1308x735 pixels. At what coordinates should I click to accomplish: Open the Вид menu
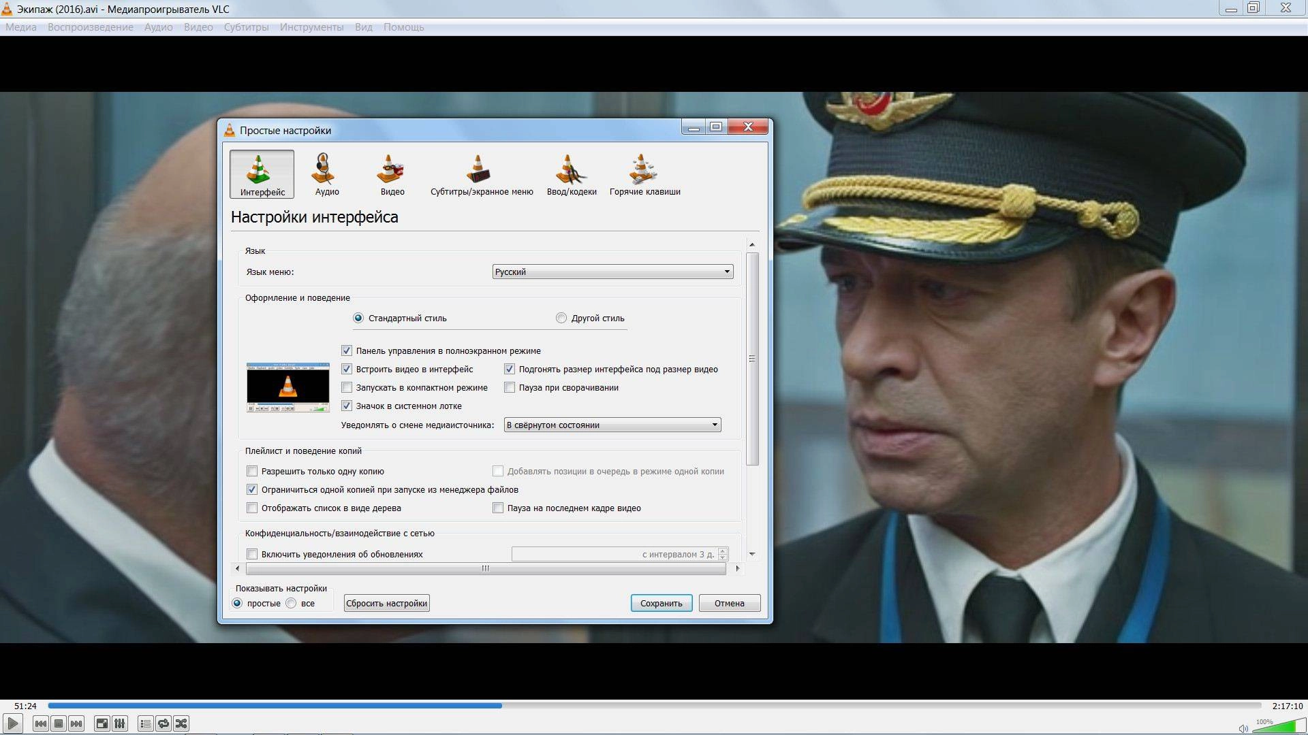click(363, 27)
